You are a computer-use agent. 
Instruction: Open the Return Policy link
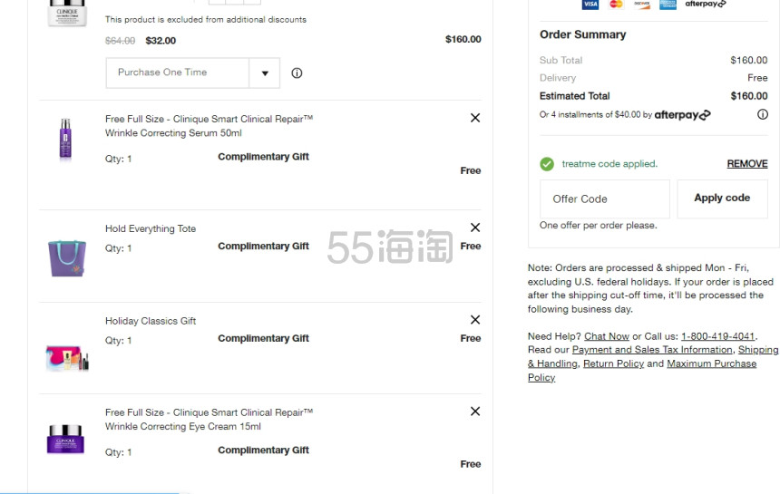pyautogui.click(x=613, y=363)
